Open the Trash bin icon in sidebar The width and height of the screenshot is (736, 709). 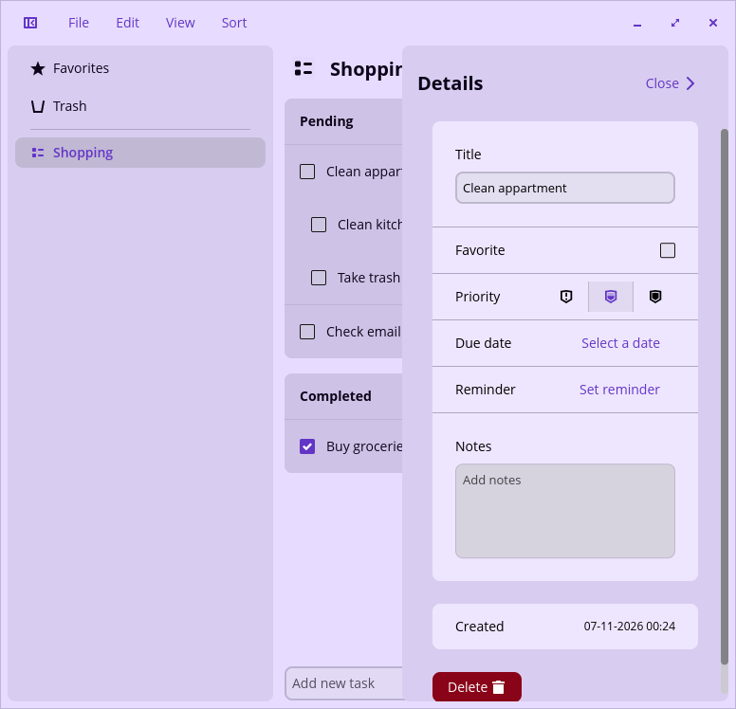(x=38, y=106)
